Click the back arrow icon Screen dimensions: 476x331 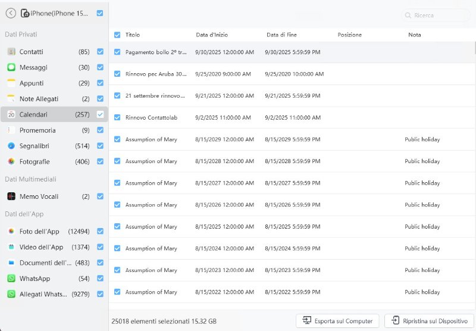(x=11, y=13)
